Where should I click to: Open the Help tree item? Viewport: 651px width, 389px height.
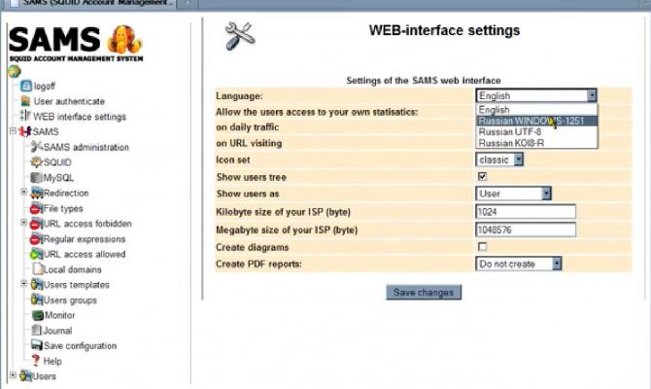(52, 361)
